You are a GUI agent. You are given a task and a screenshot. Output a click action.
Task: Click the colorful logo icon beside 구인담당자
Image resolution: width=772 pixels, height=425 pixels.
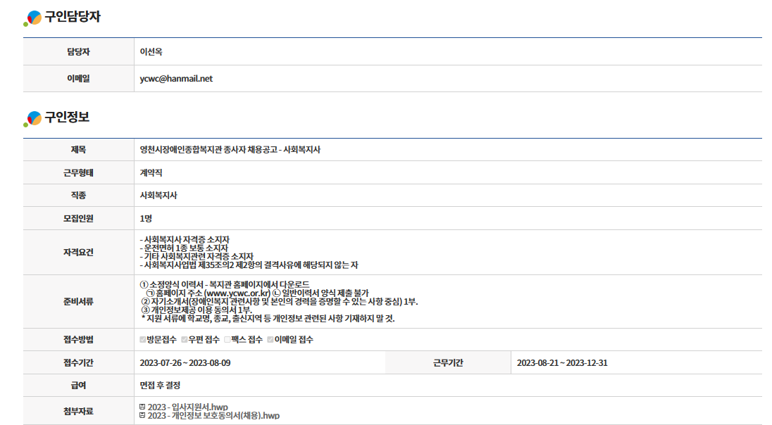point(32,18)
